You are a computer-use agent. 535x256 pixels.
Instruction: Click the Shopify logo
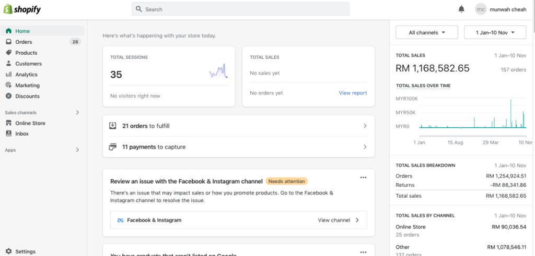coord(22,9)
